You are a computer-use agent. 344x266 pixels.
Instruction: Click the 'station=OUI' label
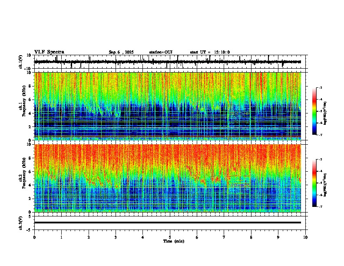pos(161,52)
